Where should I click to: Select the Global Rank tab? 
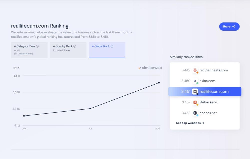(x=107, y=50)
